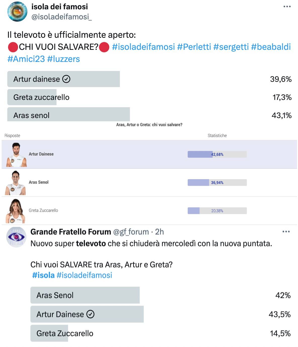Select Aras Senol's photo in the survey

[x=16, y=183]
